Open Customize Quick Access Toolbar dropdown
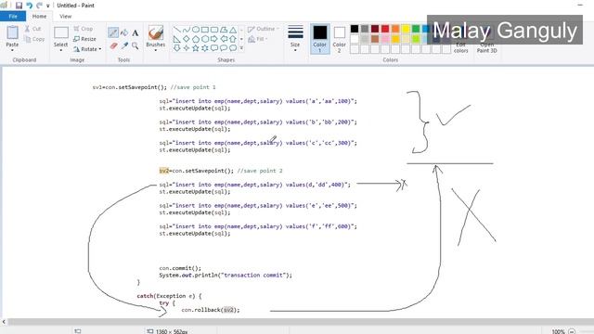 pos(48,6)
